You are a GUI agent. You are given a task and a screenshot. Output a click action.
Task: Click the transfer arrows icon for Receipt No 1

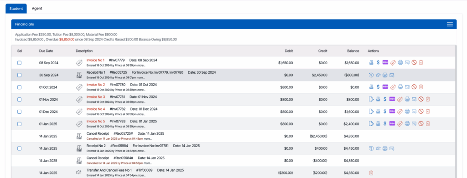[378, 75]
